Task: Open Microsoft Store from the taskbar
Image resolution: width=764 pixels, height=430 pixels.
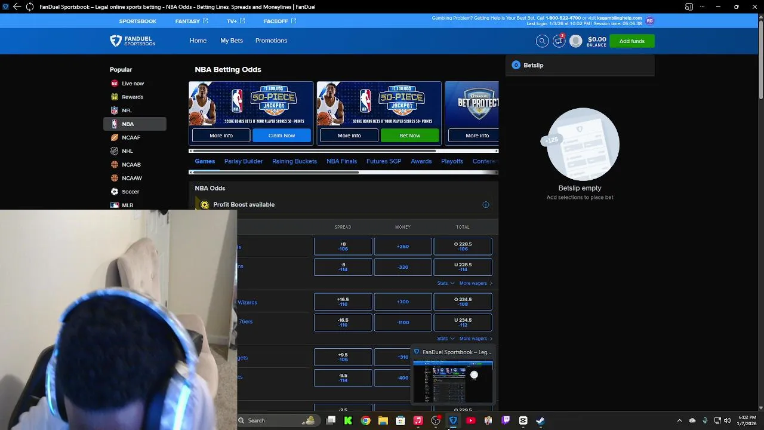Action: pyautogui.click(x=401, y=420)
